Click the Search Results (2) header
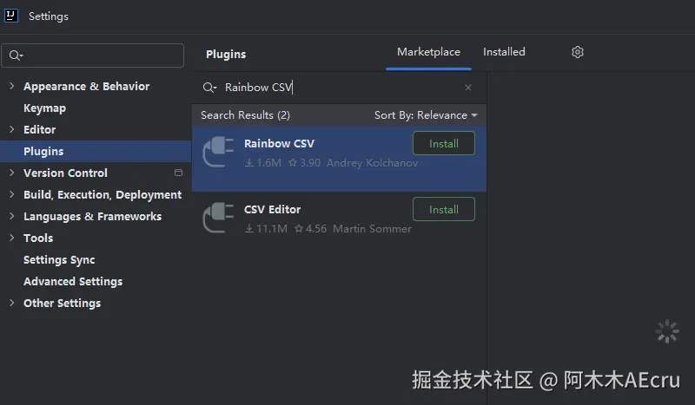Screen dimensions: 695x405 (x=245, y=115)
